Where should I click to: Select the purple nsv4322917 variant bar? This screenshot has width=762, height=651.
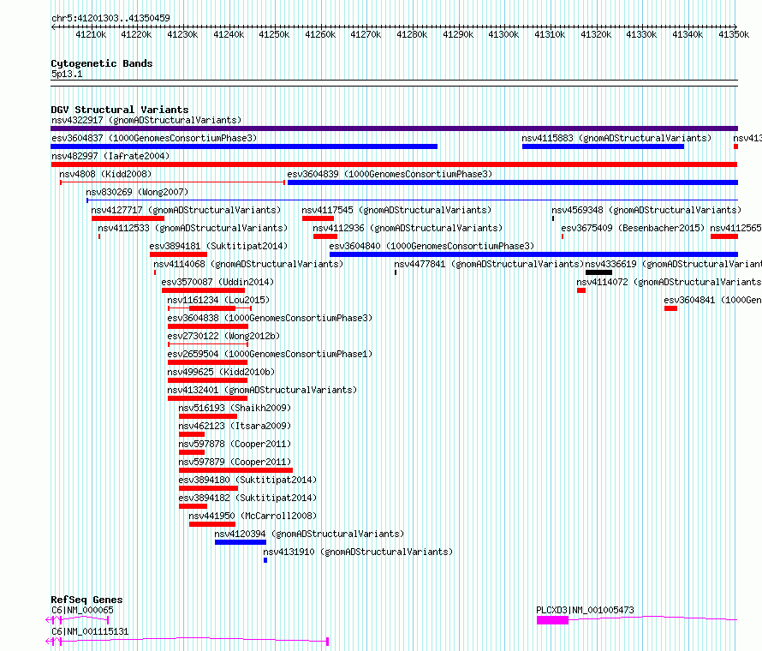click(394, 128)
